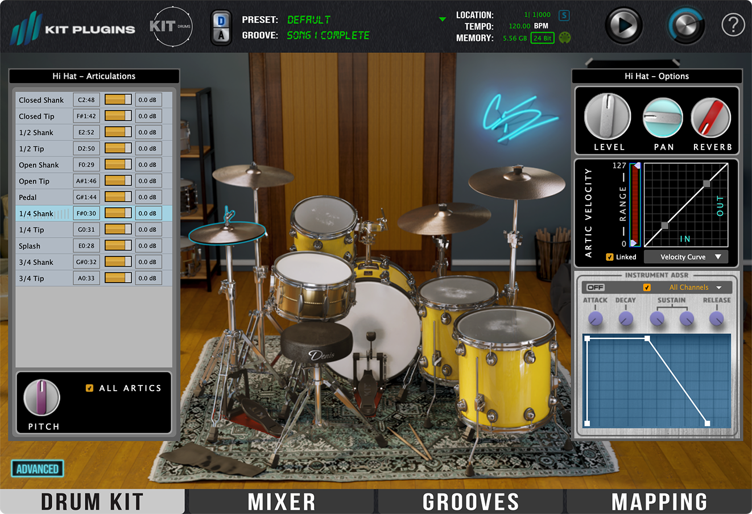The height and width of the screenshot is (514, 752).
Task: Open the GROOVES tab
Action: point(470,501)
